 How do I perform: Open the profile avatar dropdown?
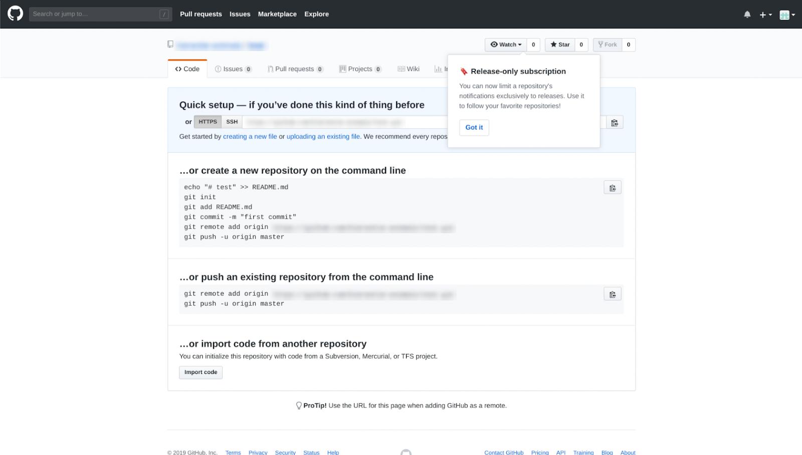point(784,14)
